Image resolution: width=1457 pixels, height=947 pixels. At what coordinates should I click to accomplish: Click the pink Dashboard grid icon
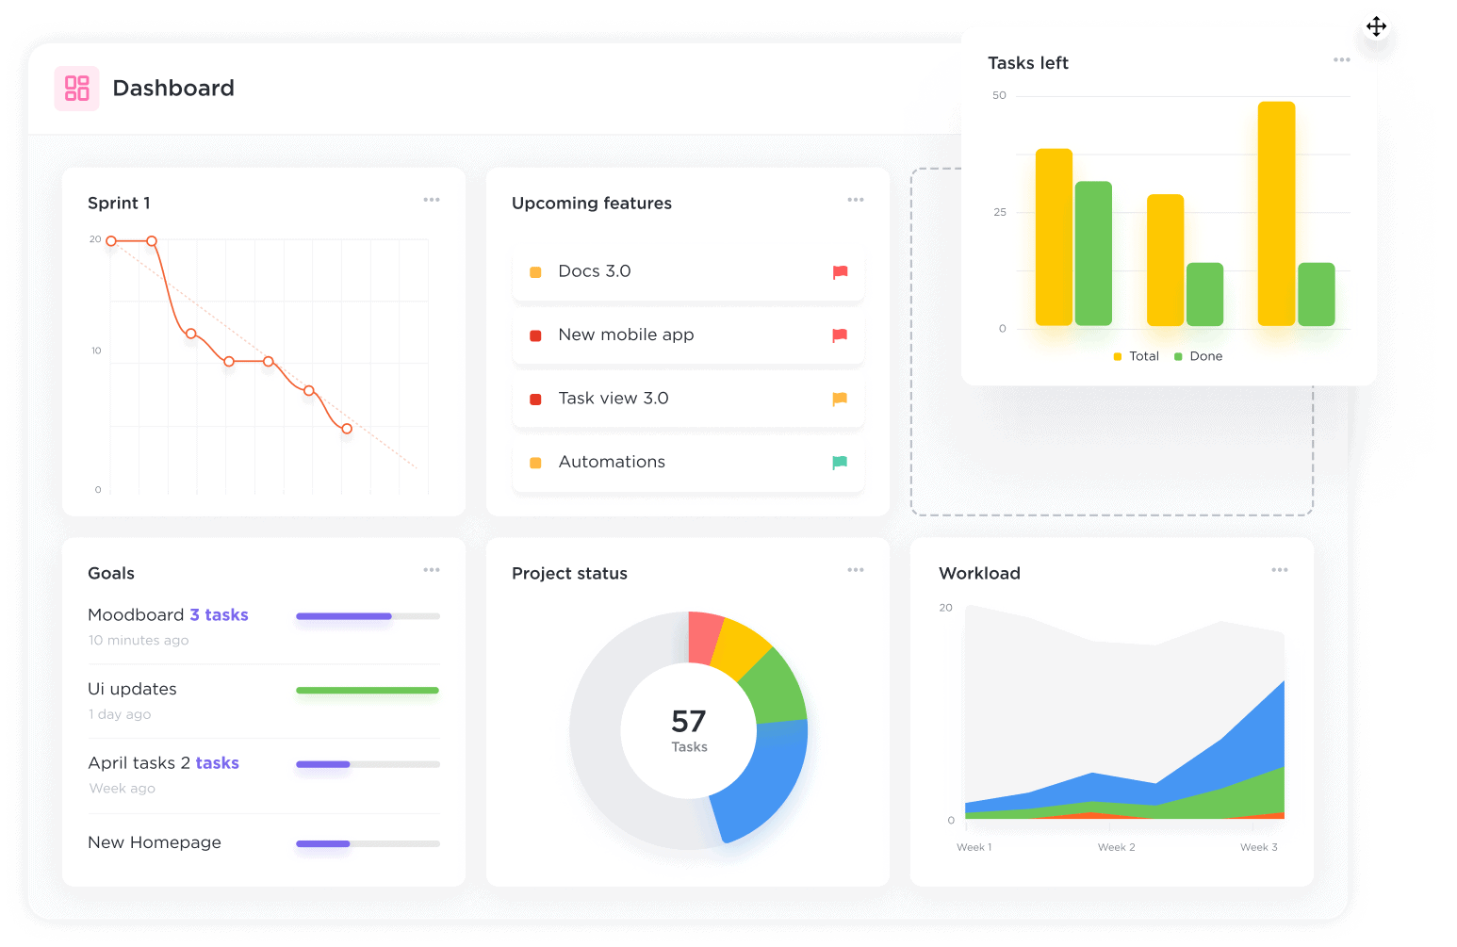(x=76, y=88)
